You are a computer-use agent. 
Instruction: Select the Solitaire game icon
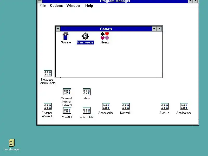click(66, 36)
